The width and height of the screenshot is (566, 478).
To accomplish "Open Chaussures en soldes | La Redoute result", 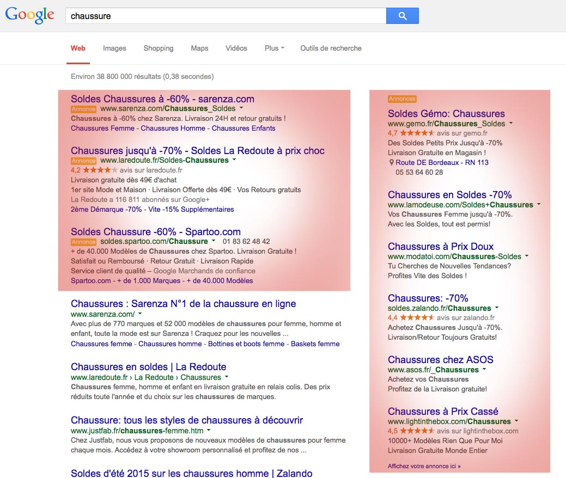I will tap(148, 367).
